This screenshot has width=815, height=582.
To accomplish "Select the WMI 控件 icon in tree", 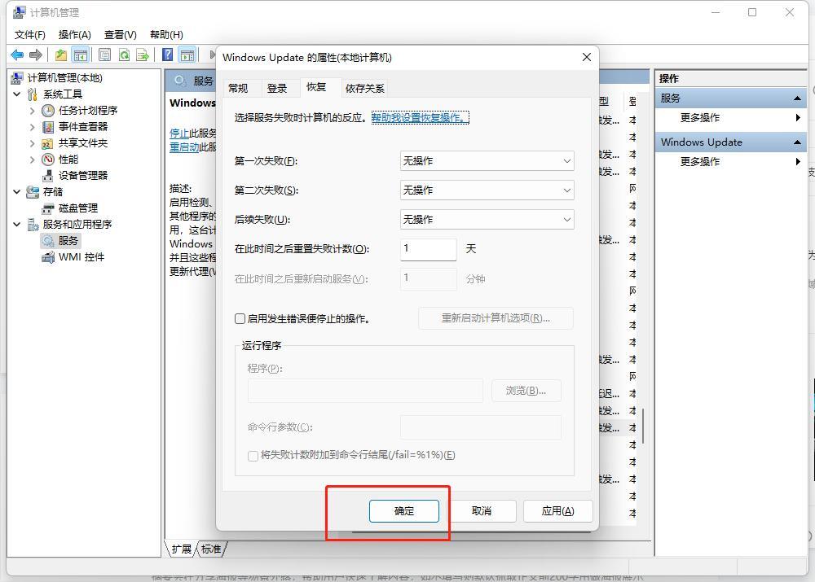I will pyautogui.click(x=48, y=257).
